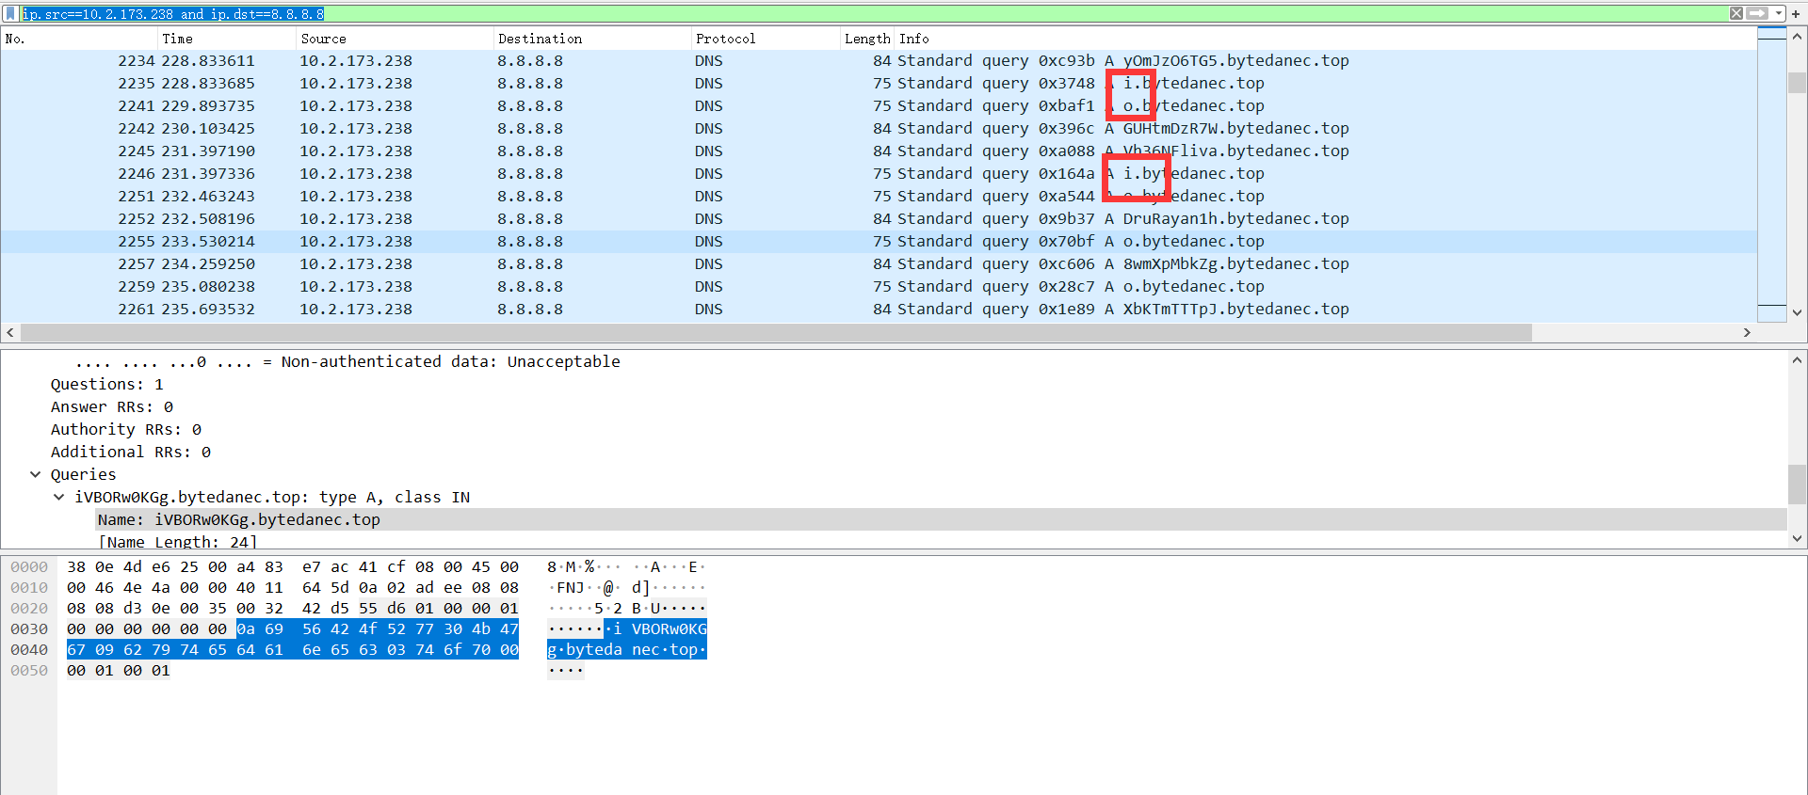Click hex bytes 00 01 00 01 in row 0050
The height and width of the screenshot is (795, 1808).
coord(119,670)
